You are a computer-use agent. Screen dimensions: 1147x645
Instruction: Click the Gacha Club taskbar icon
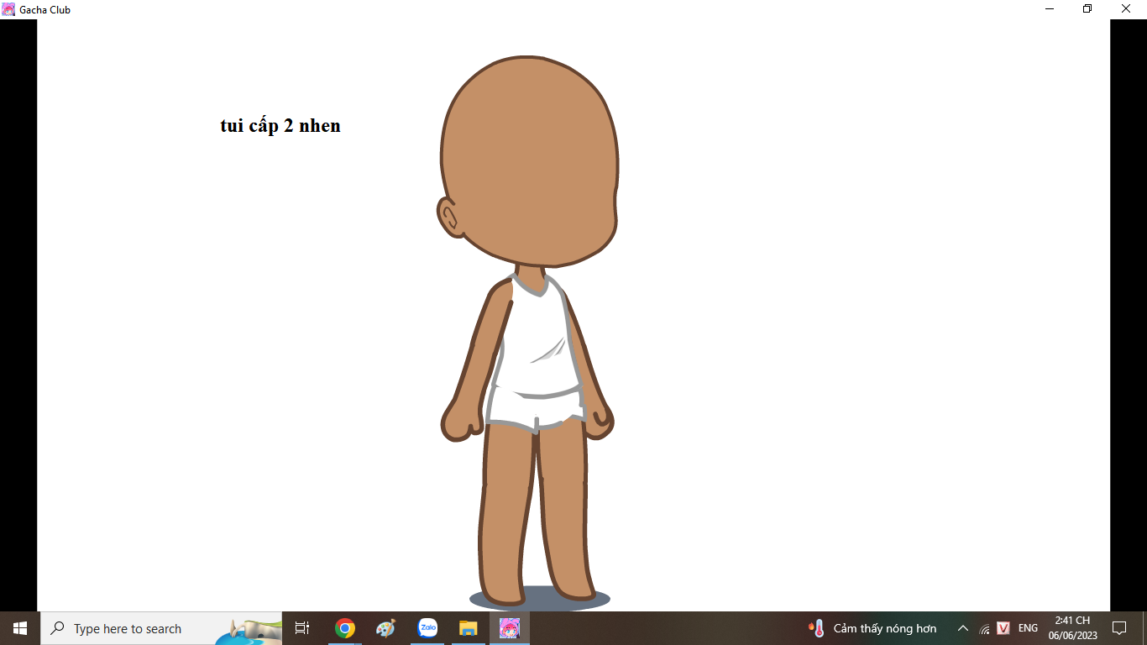510,628
